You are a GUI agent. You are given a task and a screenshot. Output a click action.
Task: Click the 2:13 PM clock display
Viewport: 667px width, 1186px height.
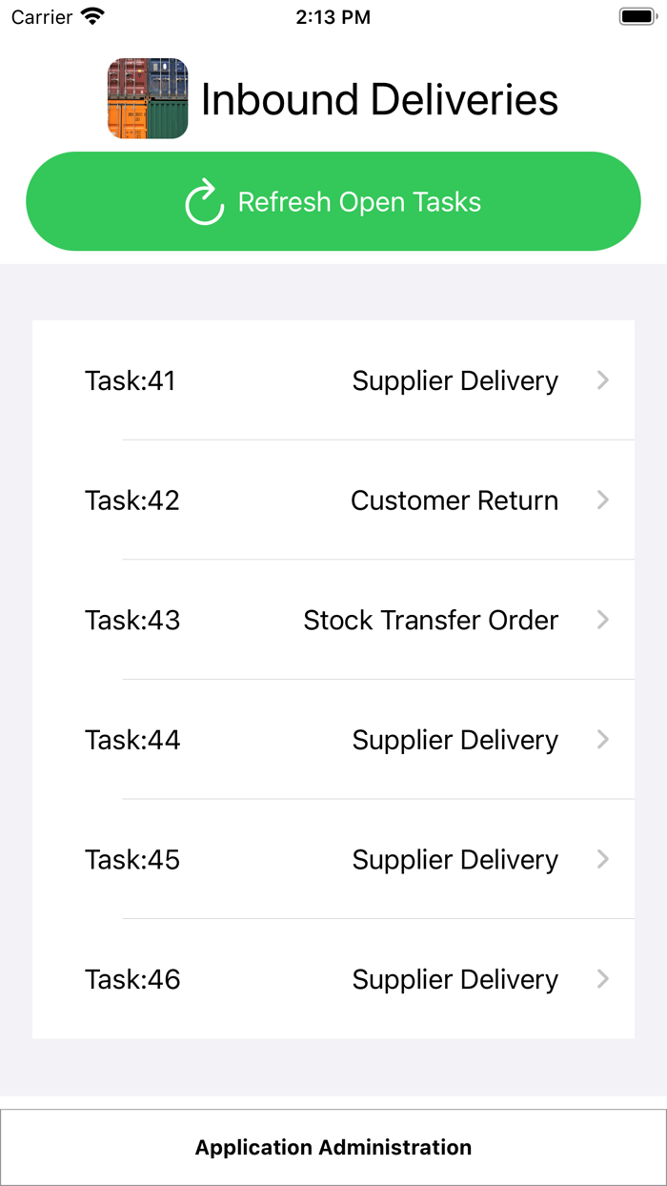tap(333, 15)
